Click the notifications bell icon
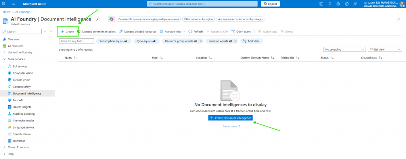This screenshot has height=159, width=406. (329, 4)
